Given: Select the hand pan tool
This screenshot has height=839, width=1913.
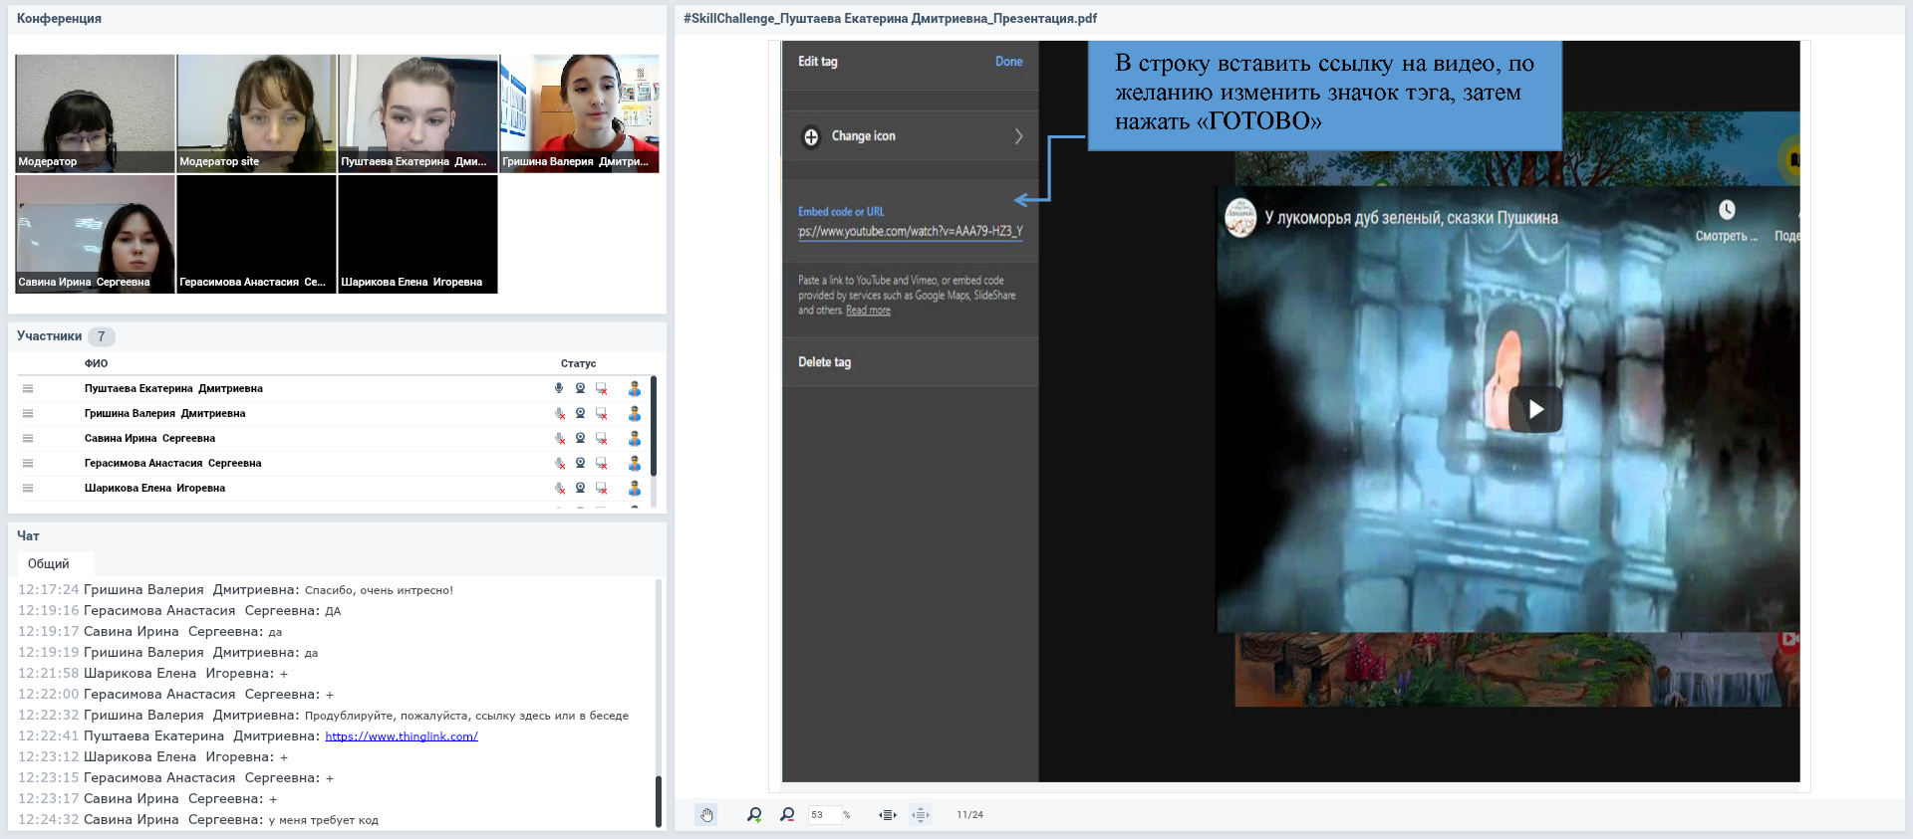Looking at the screenshot, I should [x=706, y=815].
